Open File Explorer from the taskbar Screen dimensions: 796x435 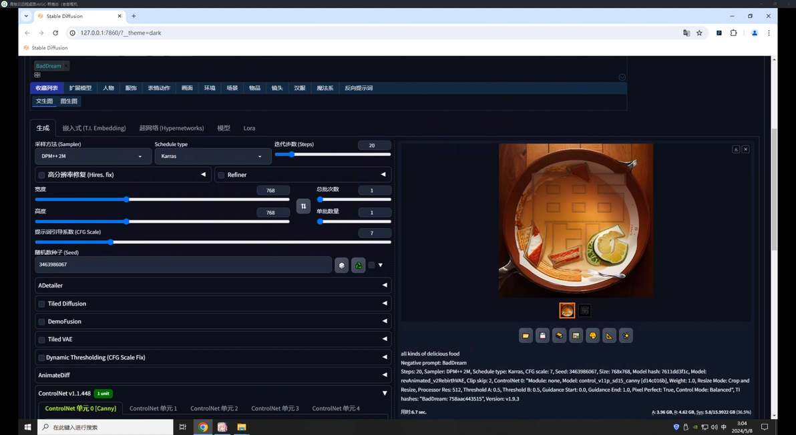(x=242, y=427)
